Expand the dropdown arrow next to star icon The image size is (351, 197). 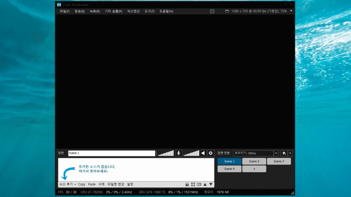[290, 153]
